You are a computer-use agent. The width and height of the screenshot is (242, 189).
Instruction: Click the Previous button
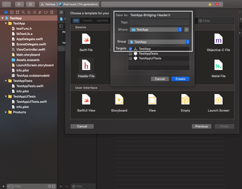(x=201, y=126)
